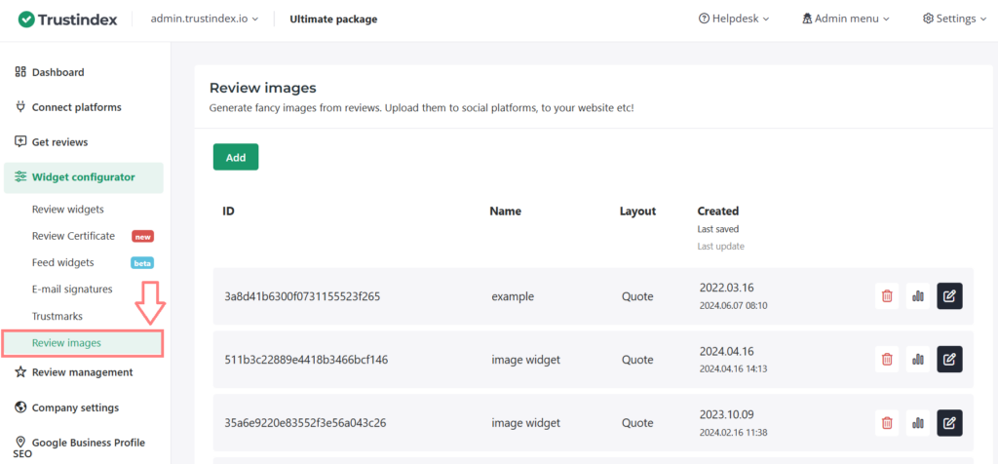
Task: Go to Connect platforms
Action: [x=76, y=107]
